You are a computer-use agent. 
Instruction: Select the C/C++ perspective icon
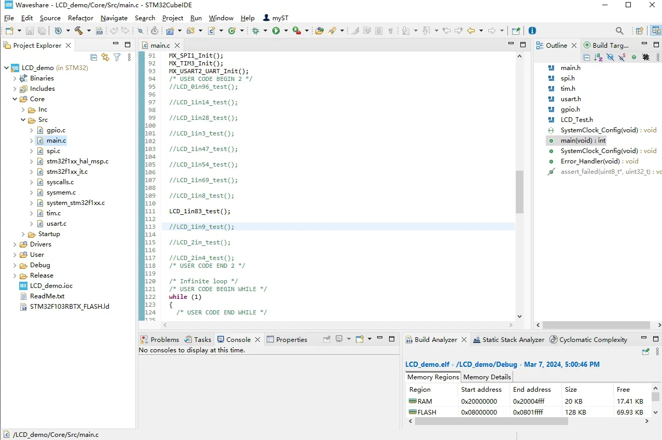click(655, 31)
